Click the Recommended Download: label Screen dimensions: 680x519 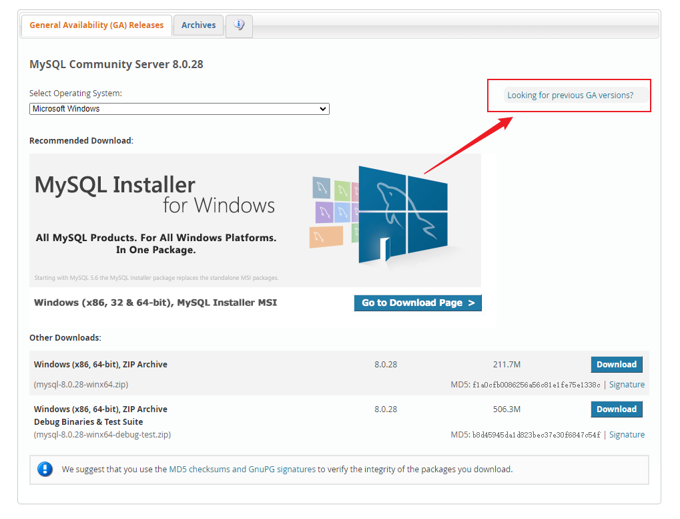[x=81, y=140]
